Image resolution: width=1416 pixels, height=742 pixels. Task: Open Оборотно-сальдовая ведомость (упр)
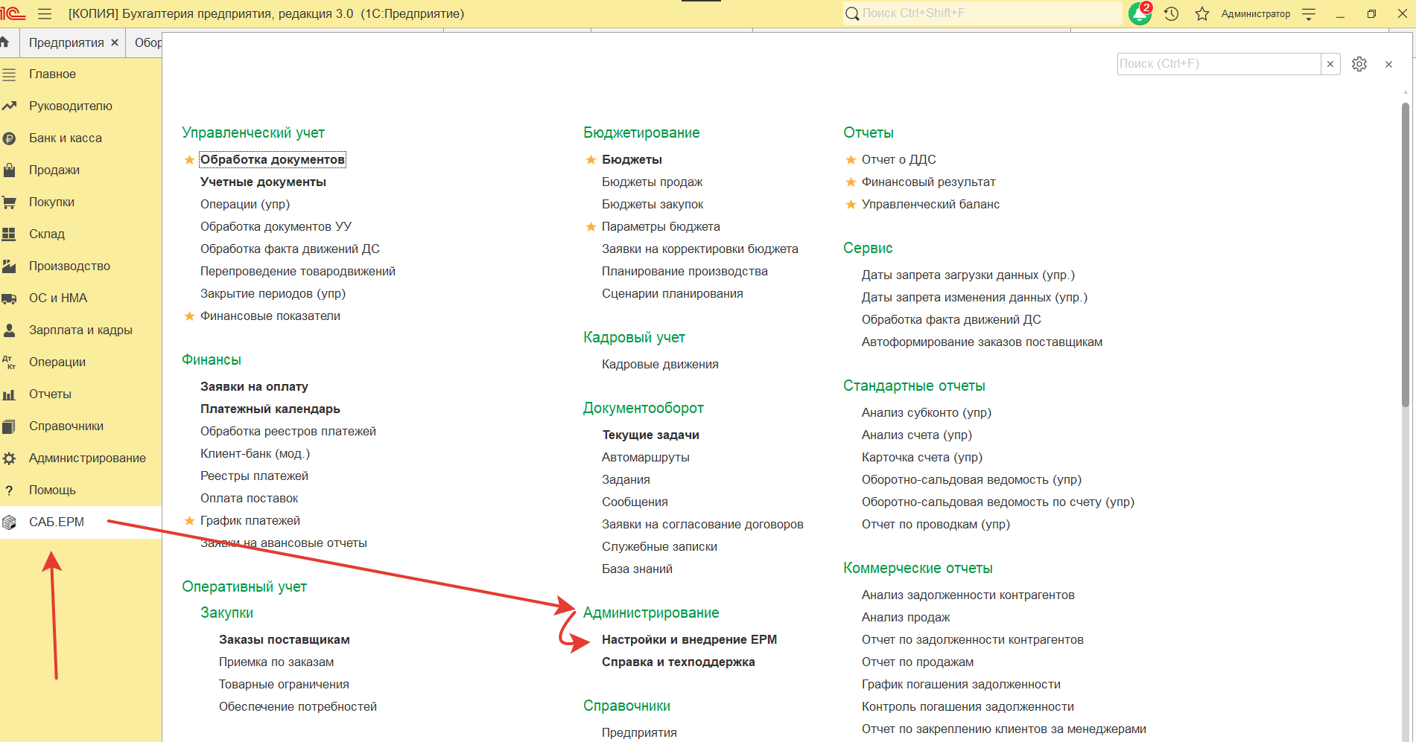click(971, 480)
